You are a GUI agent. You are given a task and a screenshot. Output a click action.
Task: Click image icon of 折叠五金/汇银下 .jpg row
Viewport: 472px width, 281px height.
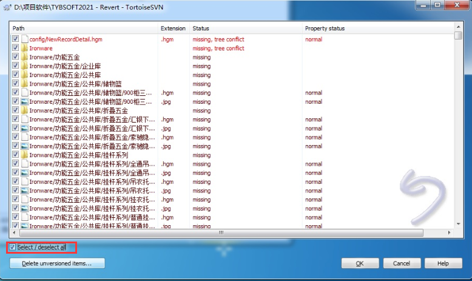click(x=24, y=128)
